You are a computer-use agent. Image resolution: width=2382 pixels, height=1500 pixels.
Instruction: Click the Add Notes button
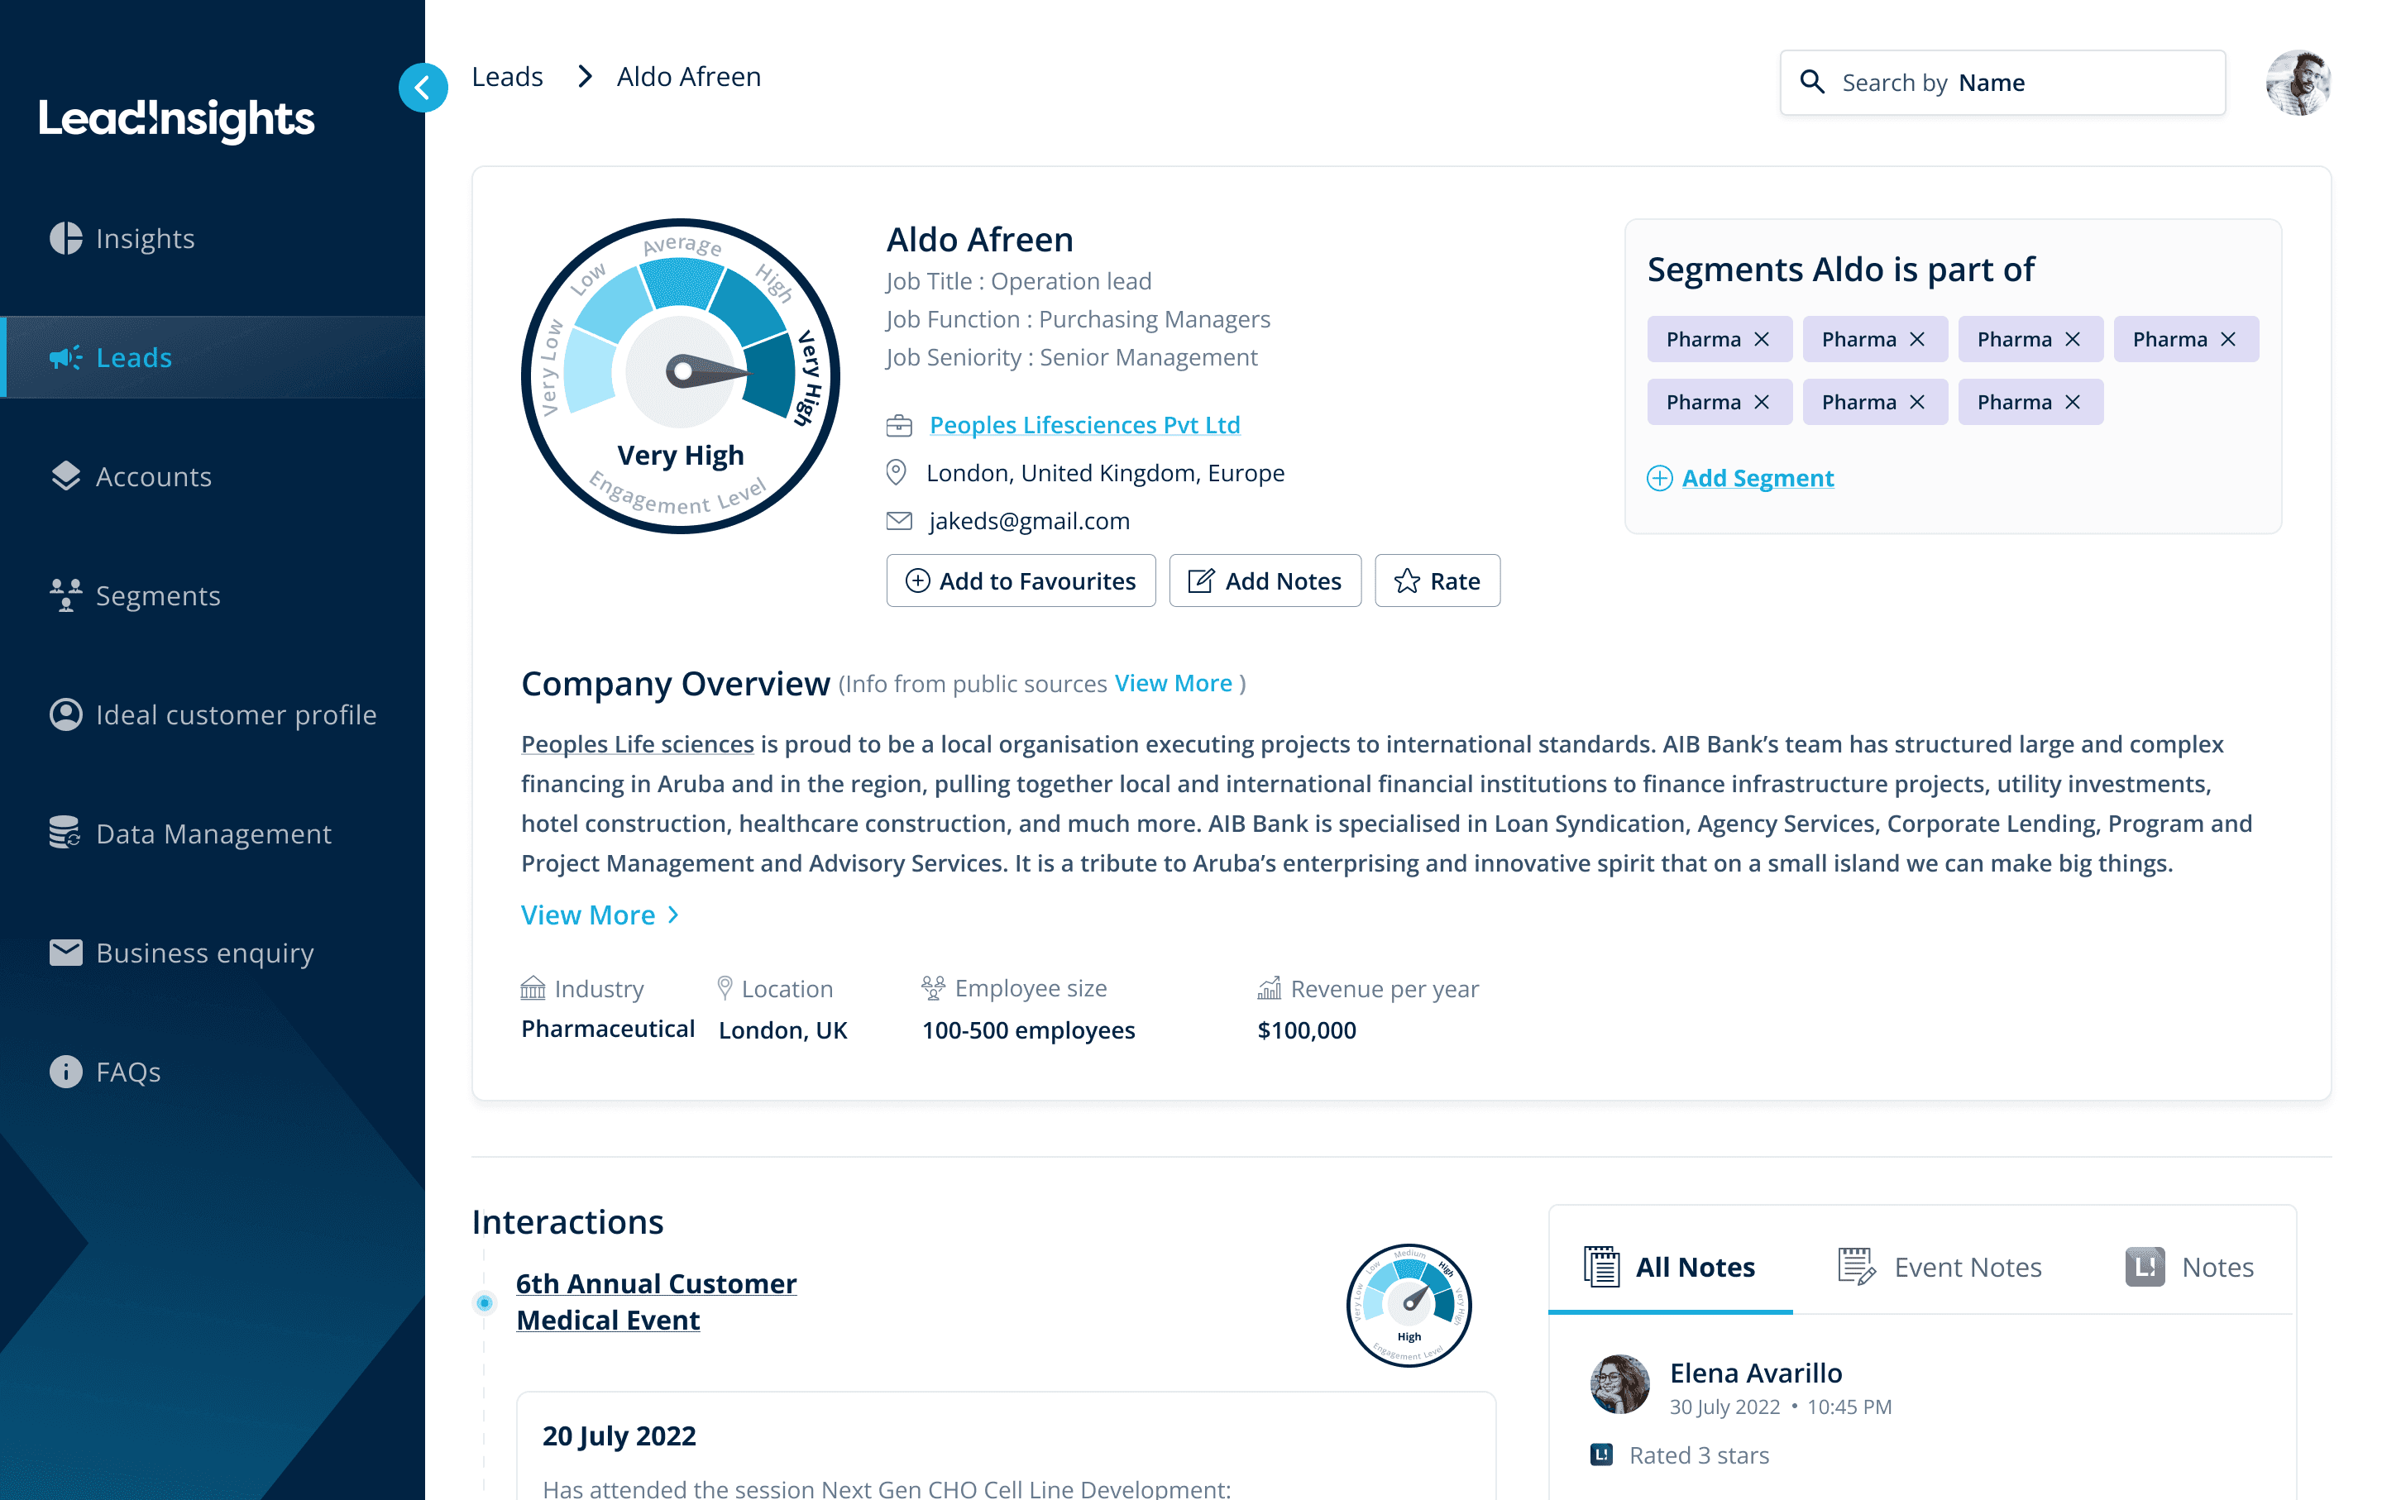[1265, 580]
